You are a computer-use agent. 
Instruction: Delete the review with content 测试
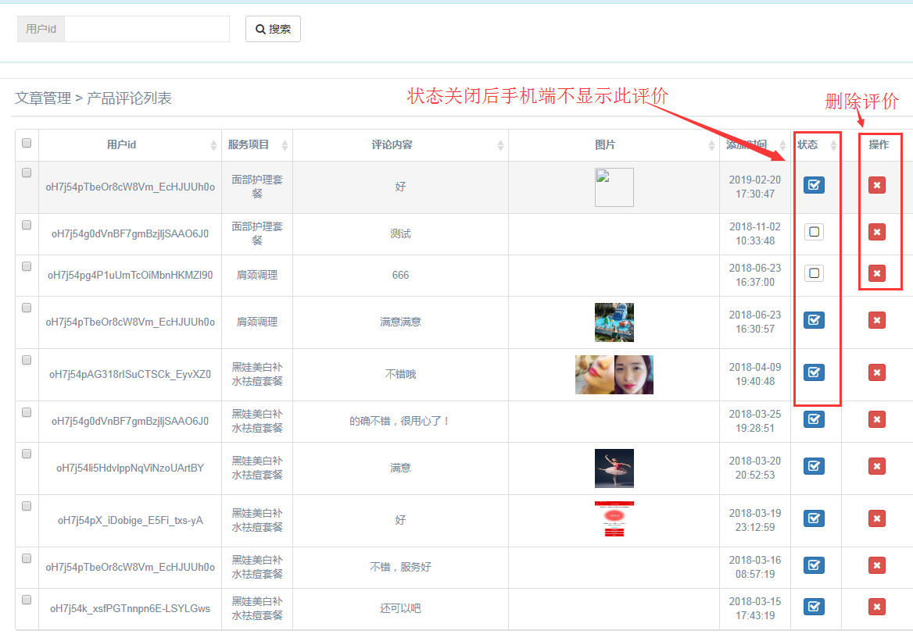tap(876, 232)
